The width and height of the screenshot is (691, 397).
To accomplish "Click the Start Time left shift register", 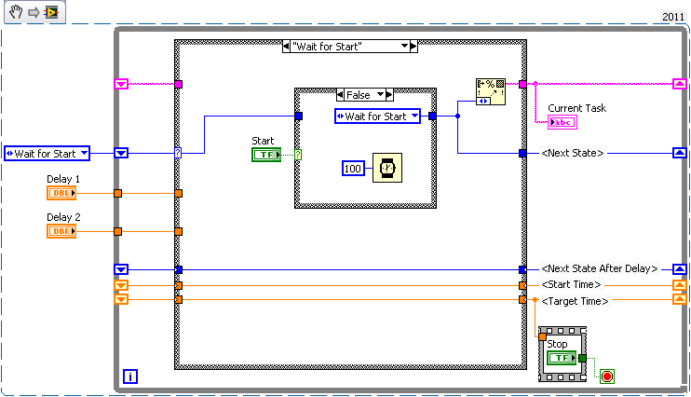I will pos(121,285).
